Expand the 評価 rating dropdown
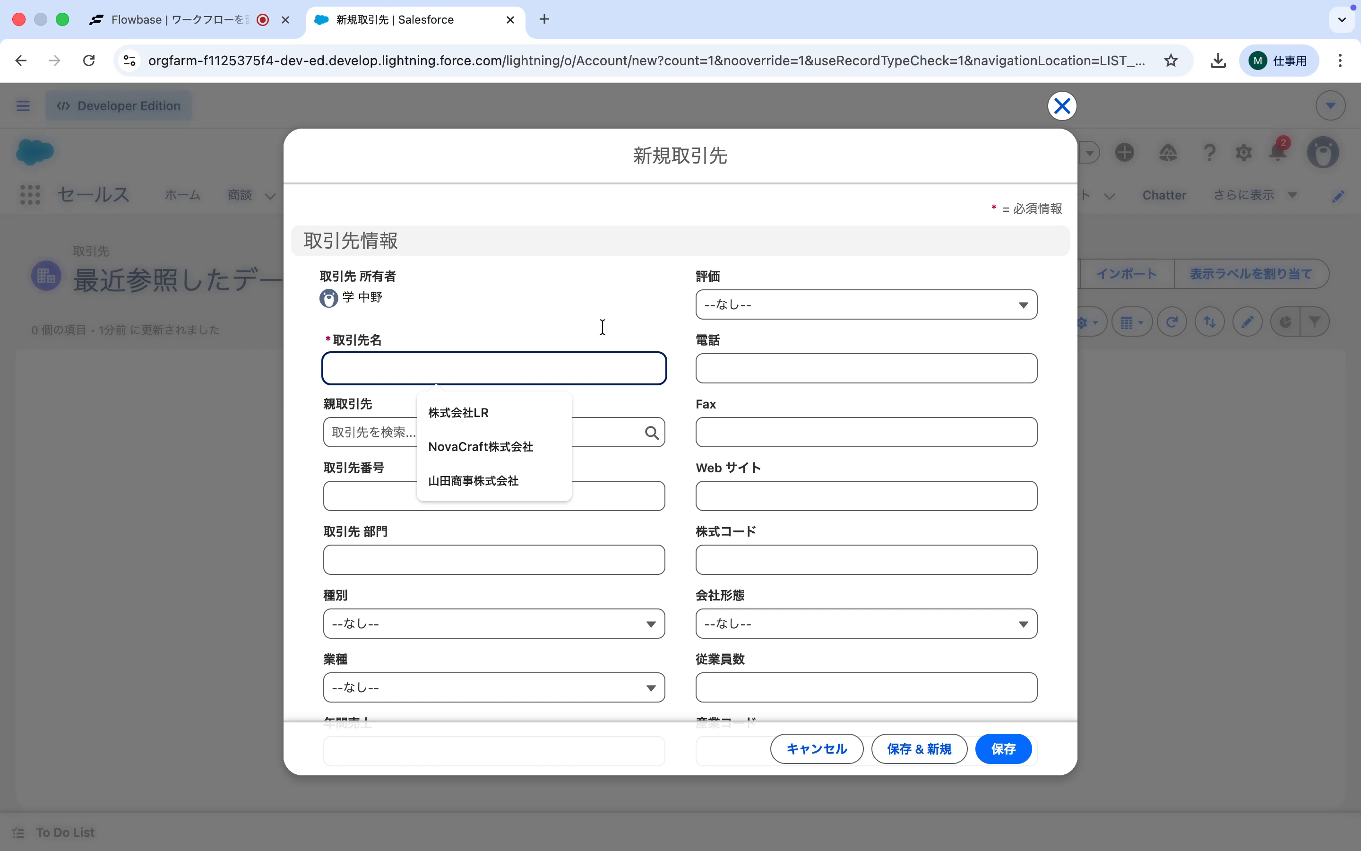 (x=866, y=304)
